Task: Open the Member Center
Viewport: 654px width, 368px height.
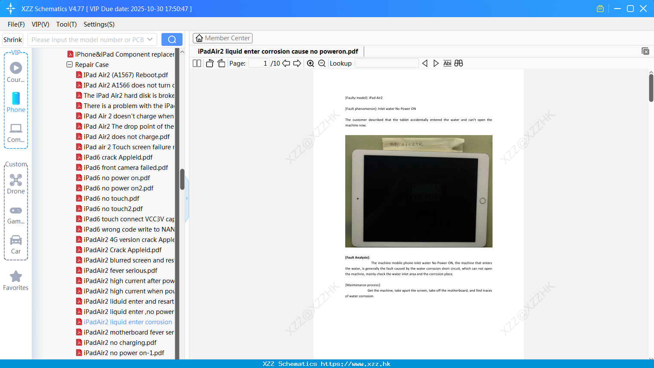Action: 222,38
